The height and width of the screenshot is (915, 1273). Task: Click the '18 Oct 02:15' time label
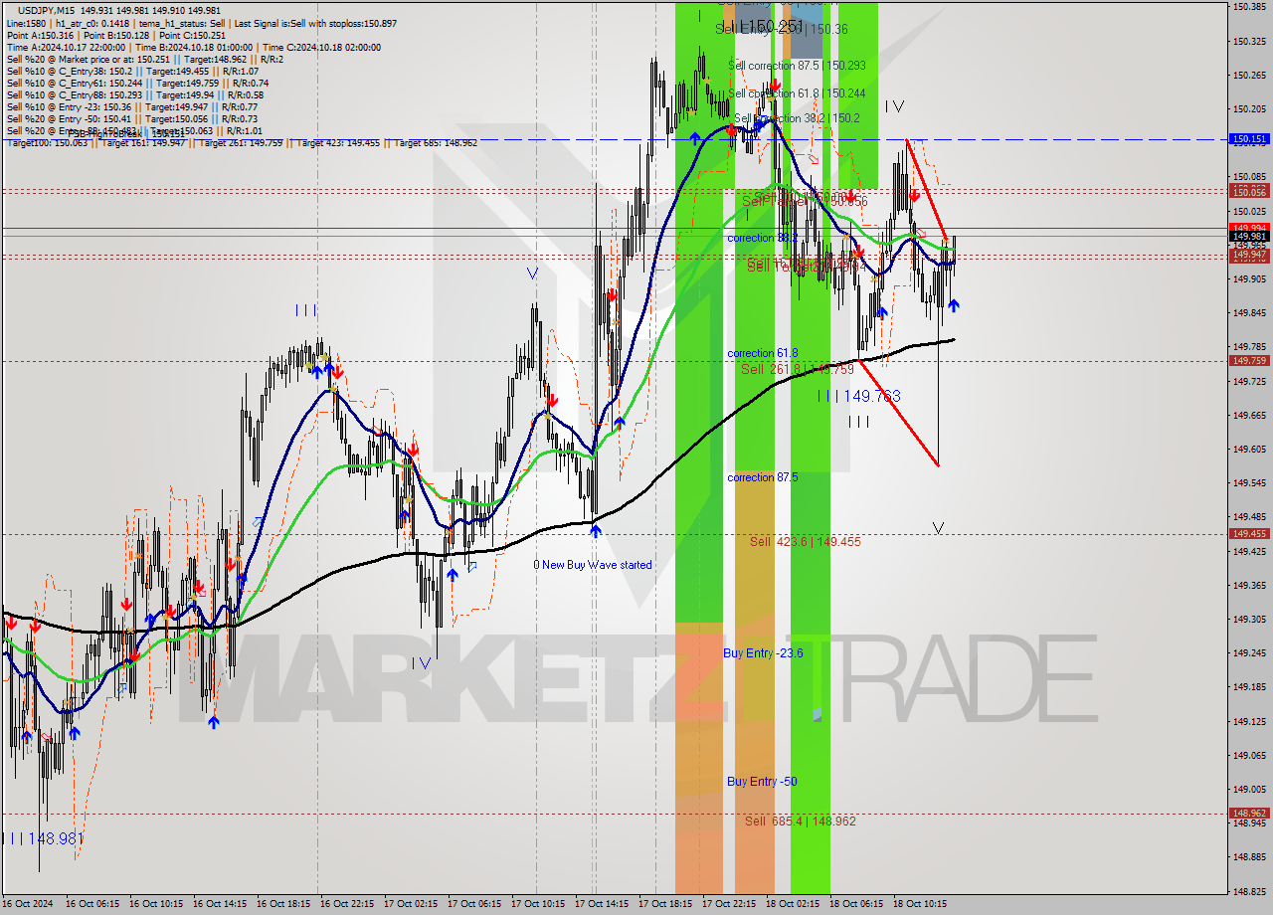[793, 904]
